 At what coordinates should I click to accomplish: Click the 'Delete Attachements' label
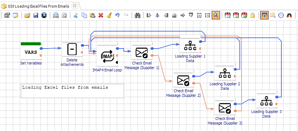72,62
